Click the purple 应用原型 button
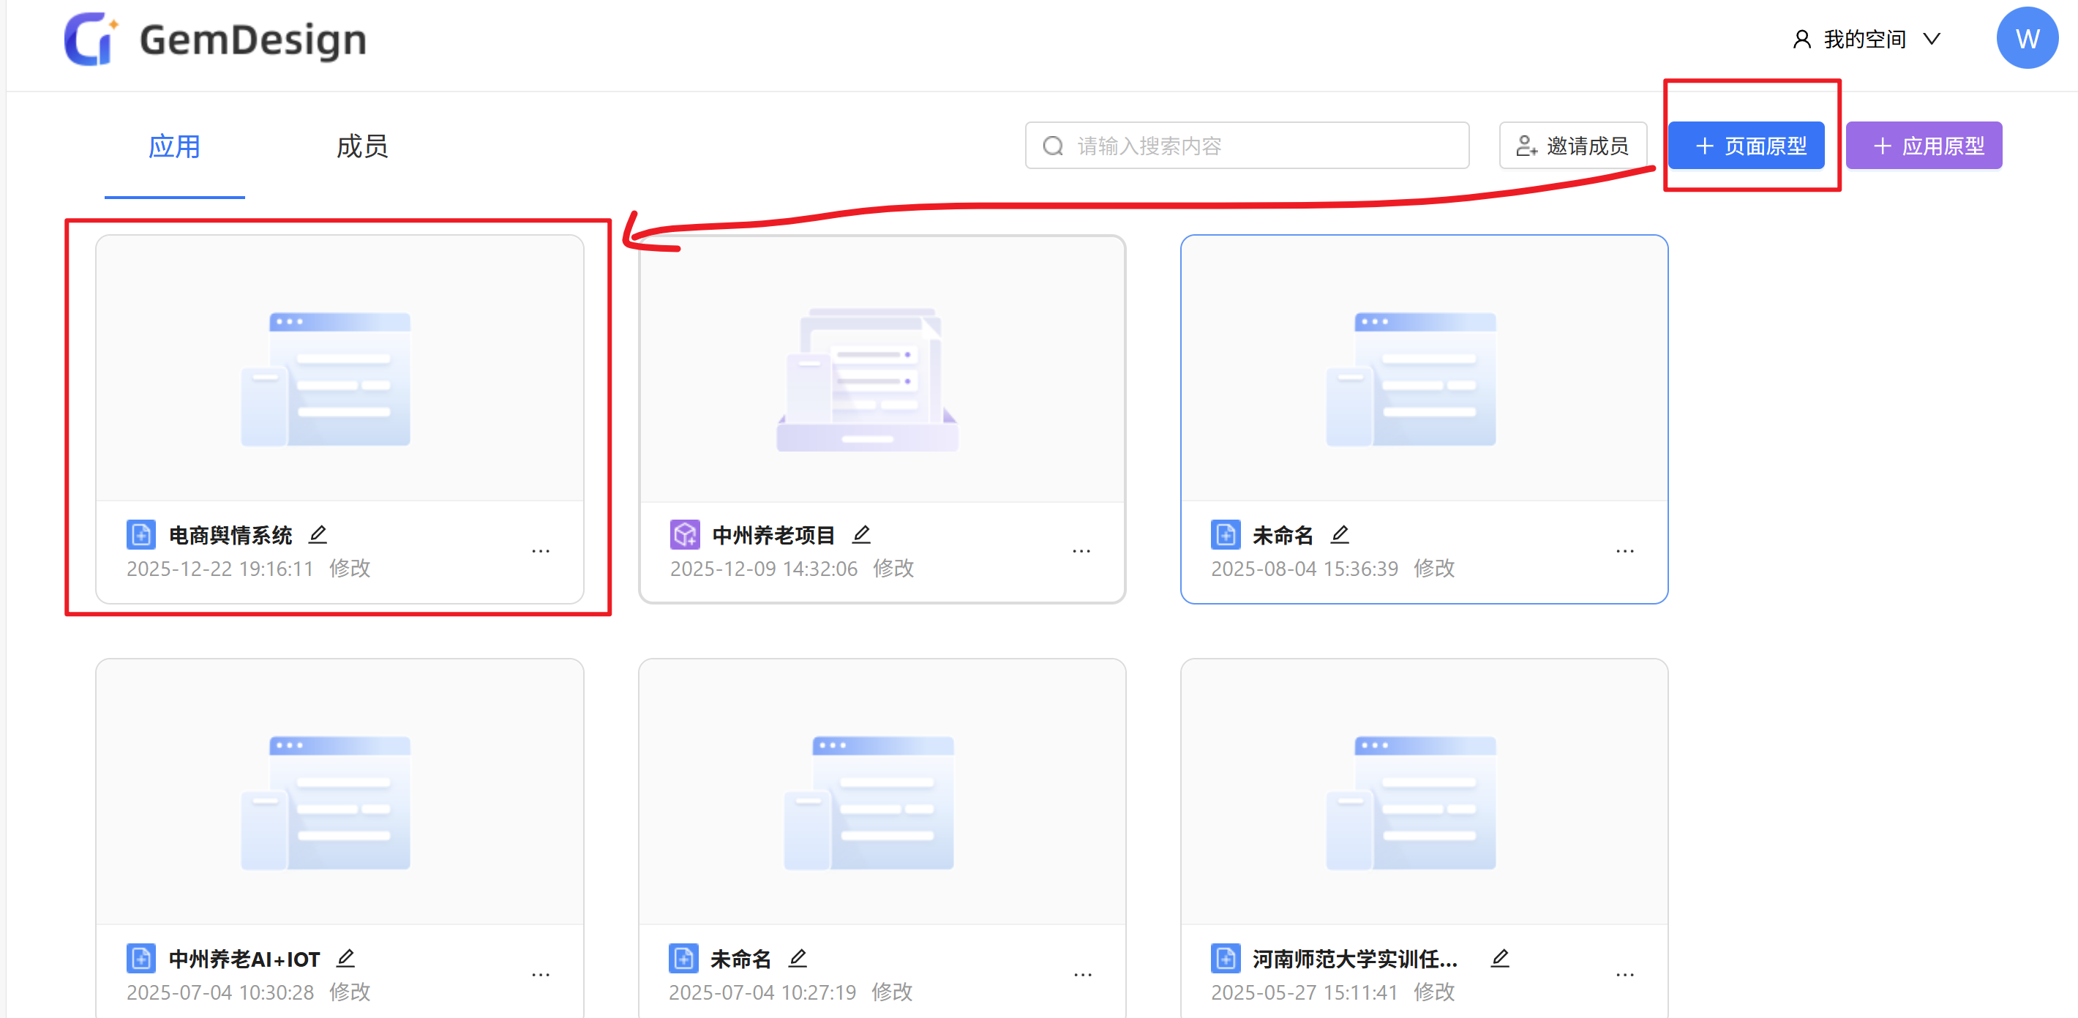This screenshot has height=1018, width=2078. coord(1924,146)
